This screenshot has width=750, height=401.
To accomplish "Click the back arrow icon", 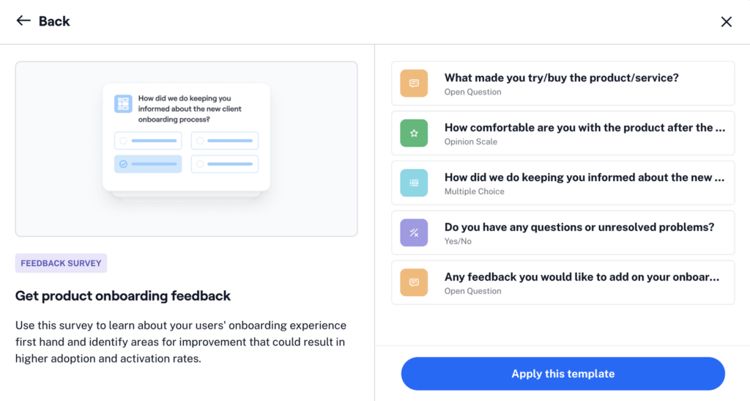I will 23,21.
